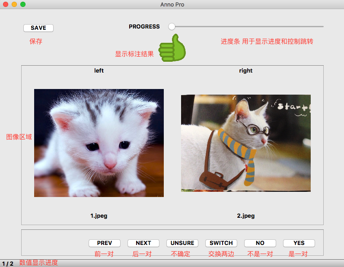Click the PREV button
The height and width of the screenshot is (267, 344).
coord(105,243)
